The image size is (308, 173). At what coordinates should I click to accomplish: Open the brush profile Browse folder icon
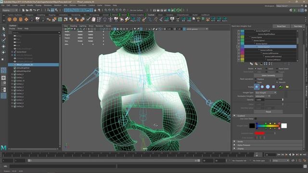tap(287, 86)
